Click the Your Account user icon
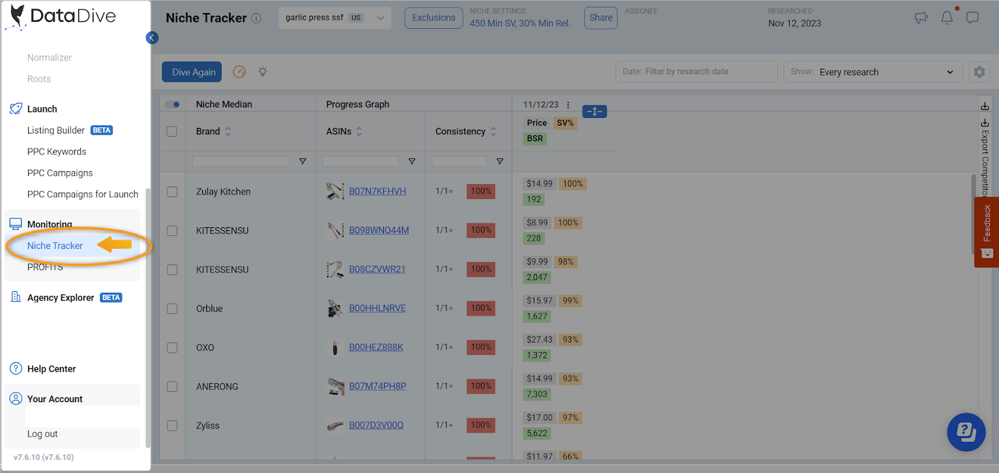The width and height of the screenshot is (999, 473). [x=16, y=398]
